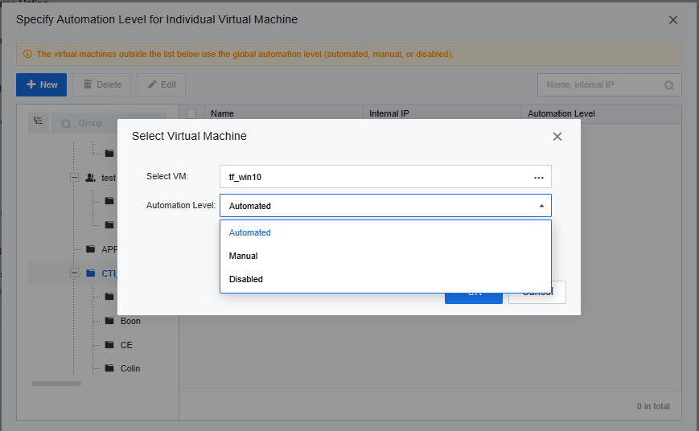Click the New button

click(42, 84)
